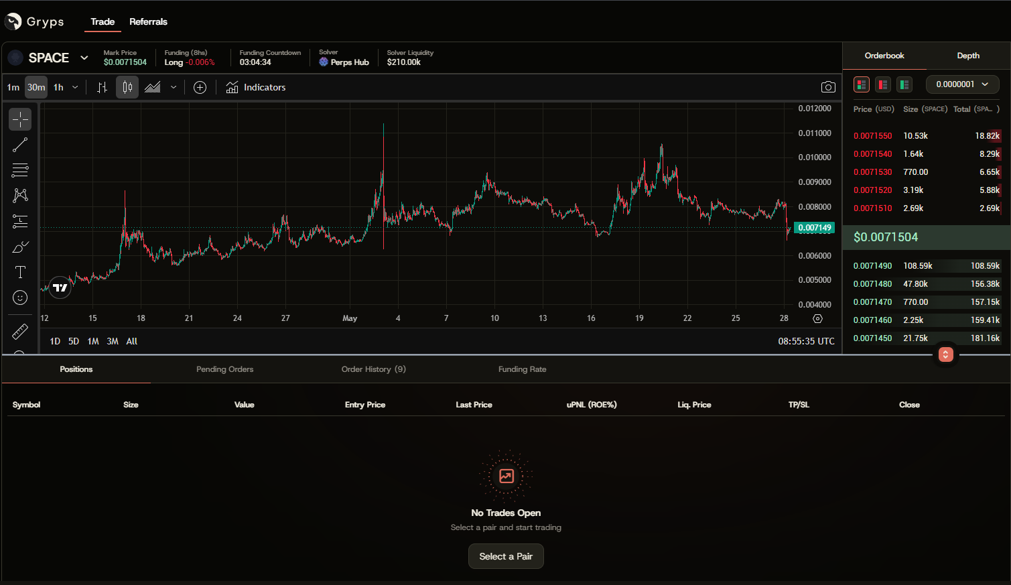Open the Referrals tab
The width and height of the screenshot is (1011, 585).
click(148, 21)
